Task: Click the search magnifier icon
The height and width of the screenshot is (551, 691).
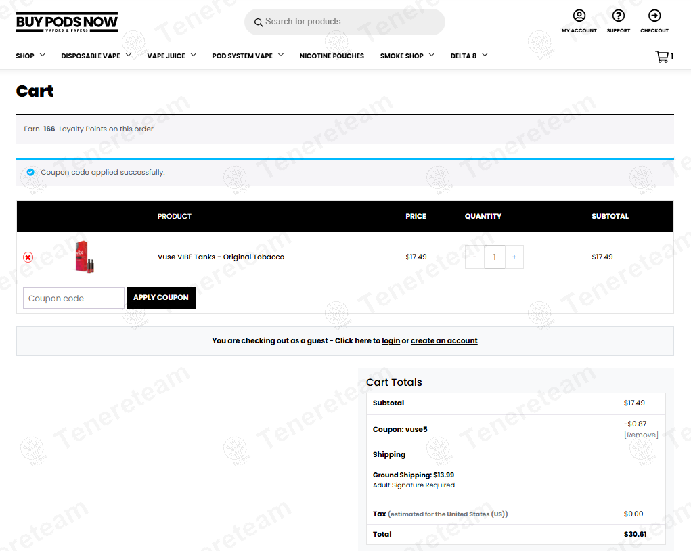Action: point(259,22)
